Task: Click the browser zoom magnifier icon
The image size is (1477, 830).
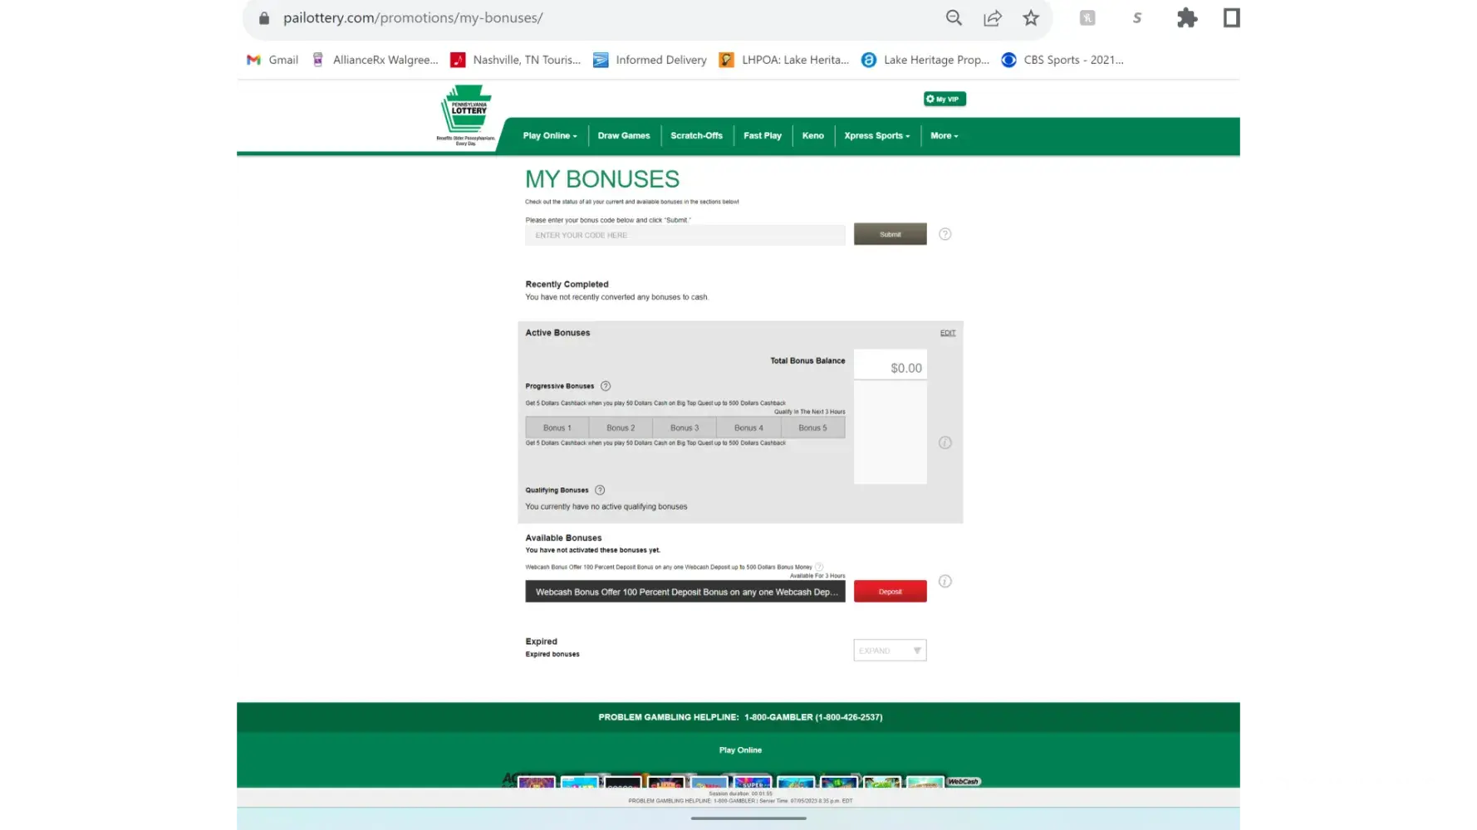Action: 954,18
